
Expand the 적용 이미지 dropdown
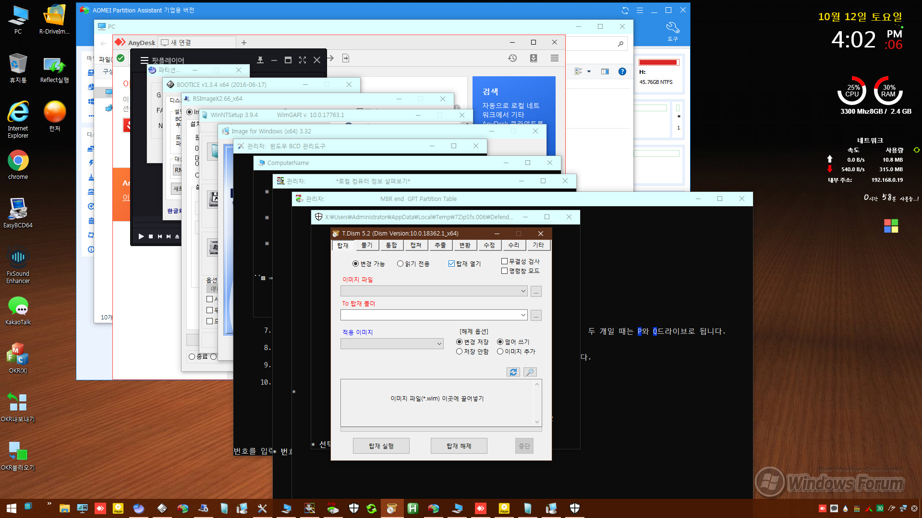[439, 344]
